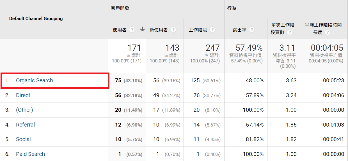The width and height of the screenshot is (348, 161).
Task: Click Referral duration 00:01:03
Action: tap(333, 125)
